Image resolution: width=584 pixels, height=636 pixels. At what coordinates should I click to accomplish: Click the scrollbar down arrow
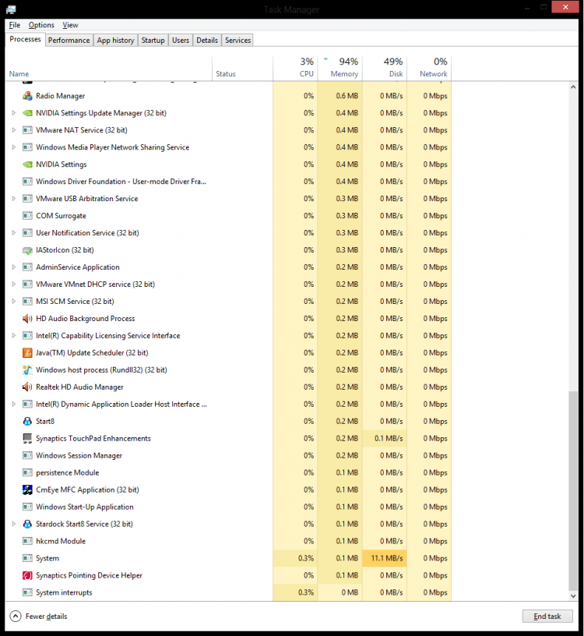pos(573,596)
